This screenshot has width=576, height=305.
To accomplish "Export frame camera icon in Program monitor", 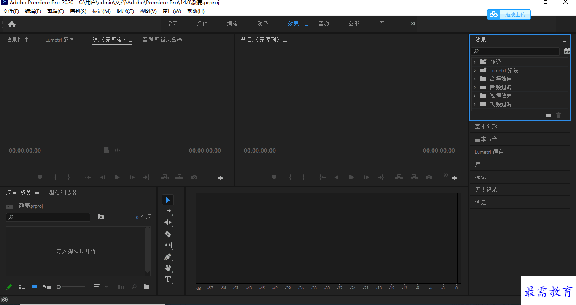I will point(429,177).
